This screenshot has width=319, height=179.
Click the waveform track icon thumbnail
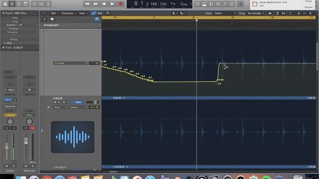(73, 137)
